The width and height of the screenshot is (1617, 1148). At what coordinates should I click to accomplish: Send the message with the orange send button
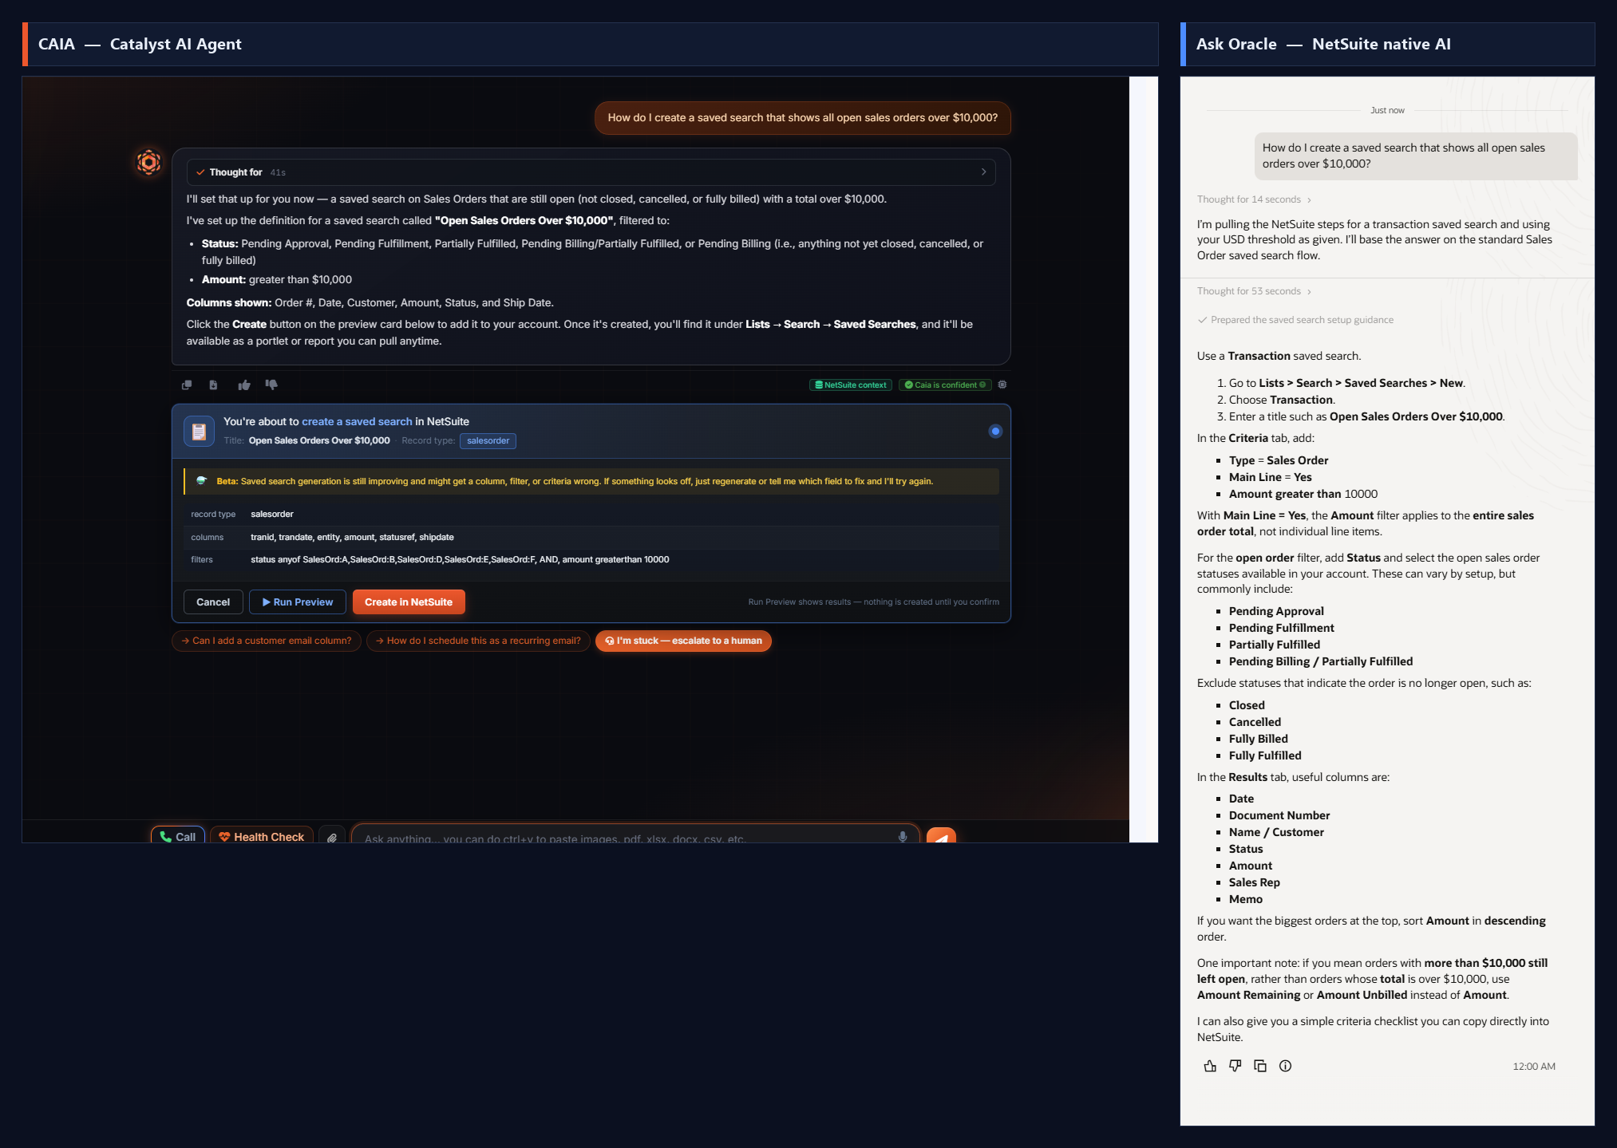click(941, 836)
